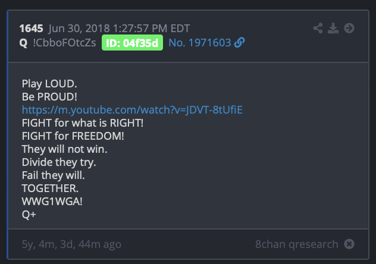The height and width of the screenshot is (264, 376).
Task: Select the bold post number 1645
Action: pos(31,29)
